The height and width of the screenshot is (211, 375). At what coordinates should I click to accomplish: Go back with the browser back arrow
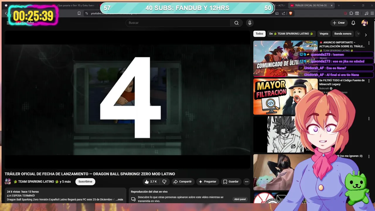point(6,13)
